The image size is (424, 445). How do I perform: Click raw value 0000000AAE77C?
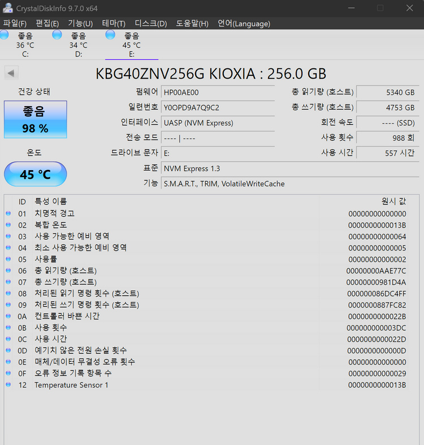[376, 271]
